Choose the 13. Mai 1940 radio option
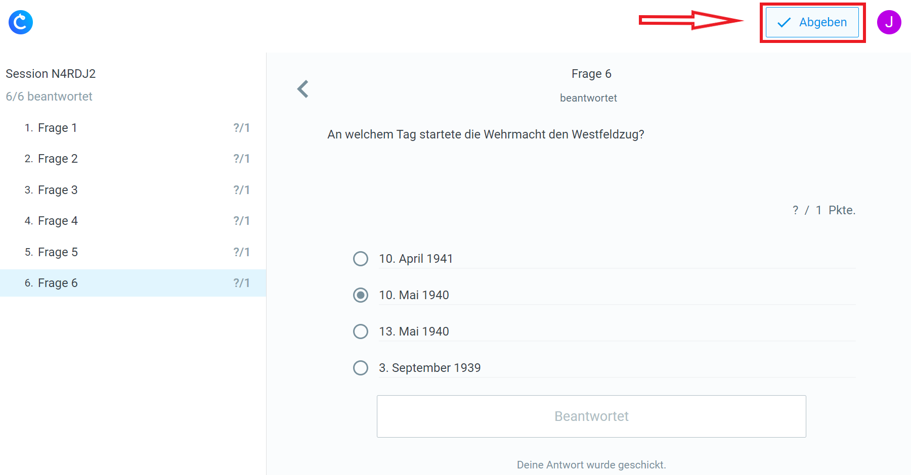The height and width of the screenshot is (475, 911). point(361,331)
